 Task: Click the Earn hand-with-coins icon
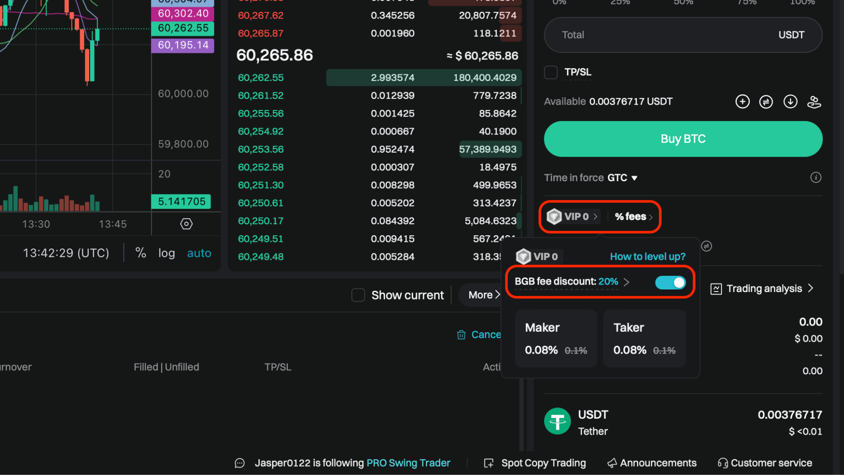[x=814, y=102]
